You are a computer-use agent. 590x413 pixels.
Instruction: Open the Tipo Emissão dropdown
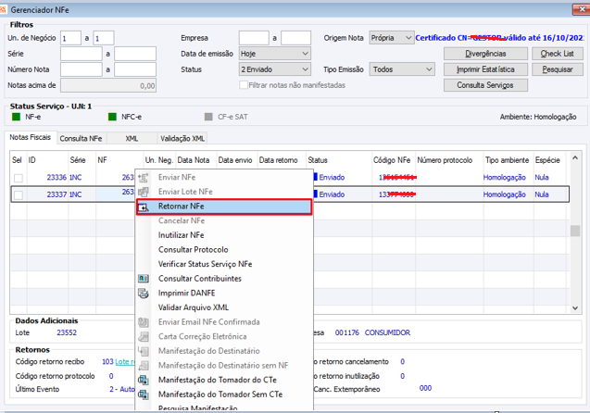point(429,69)
